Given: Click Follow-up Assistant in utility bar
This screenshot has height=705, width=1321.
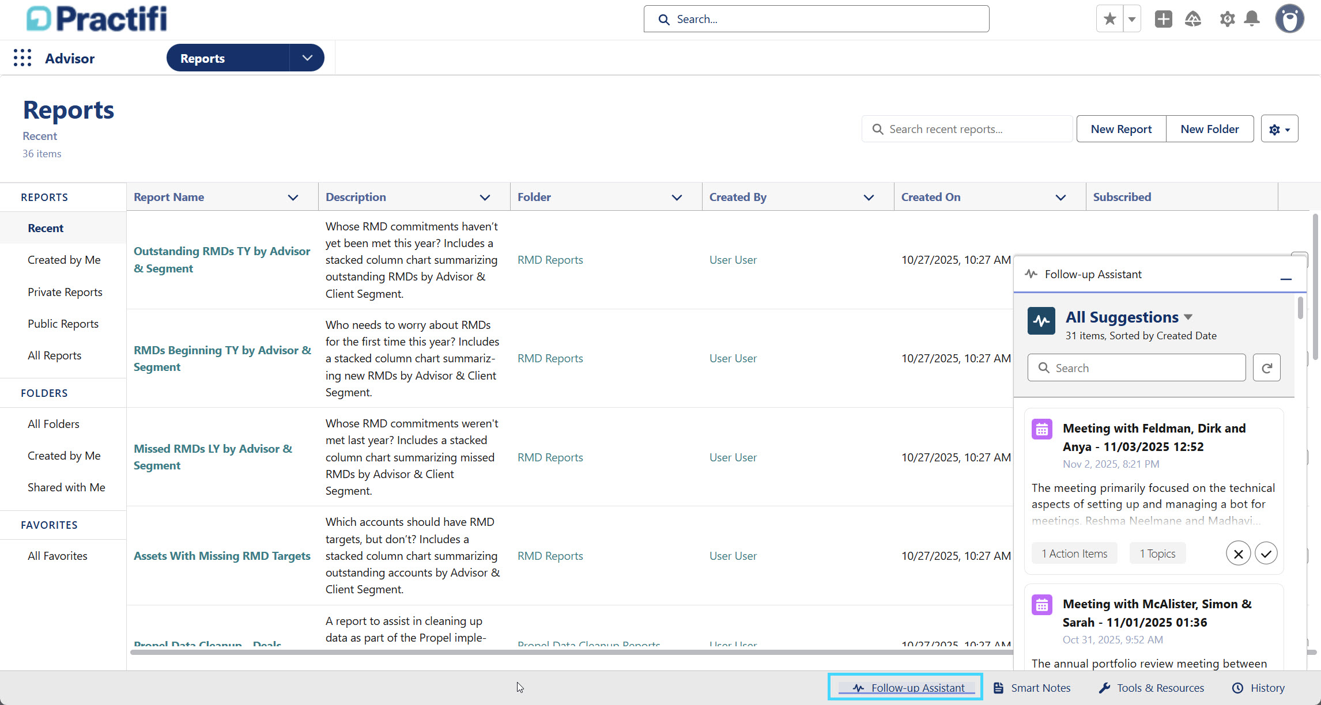Looking at the screenshot, I should (x=905, y=687).
